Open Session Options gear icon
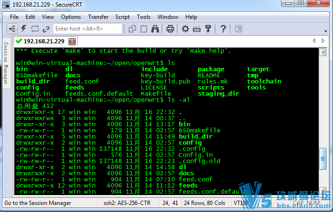This screenshot has width=333, height=212. [x=185, y=29]
